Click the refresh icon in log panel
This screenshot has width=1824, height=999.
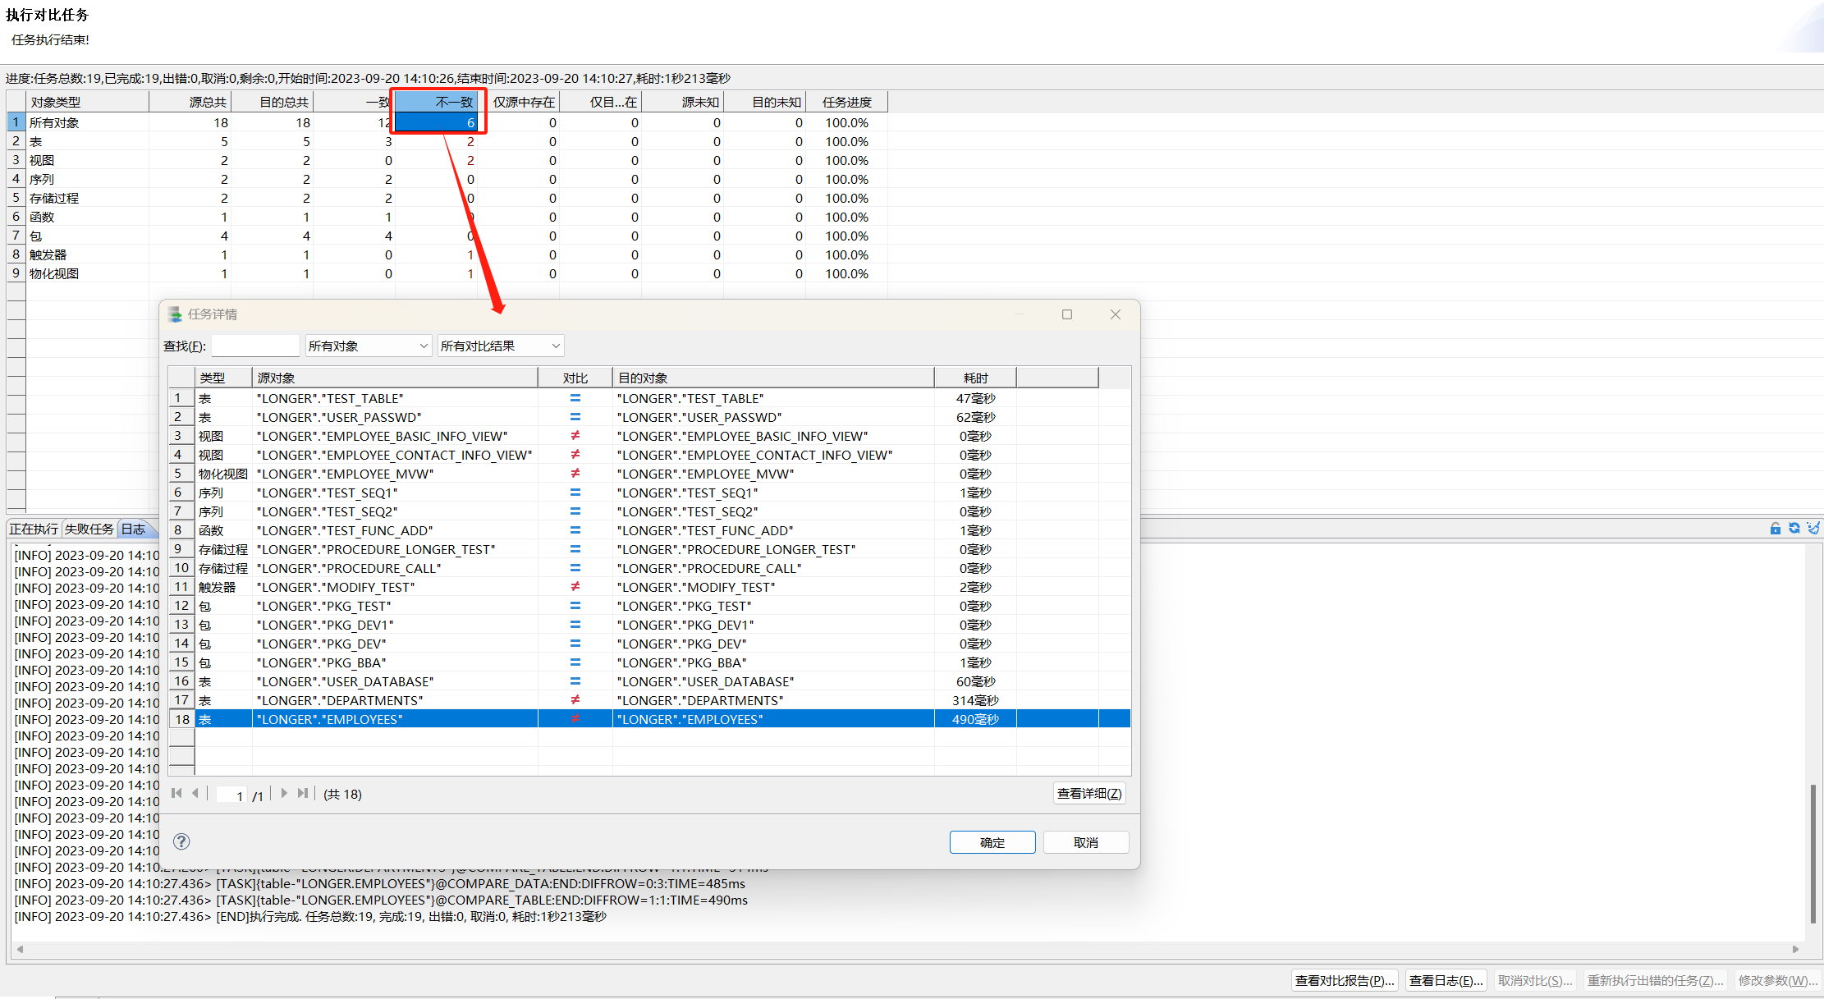(1794, 529)
